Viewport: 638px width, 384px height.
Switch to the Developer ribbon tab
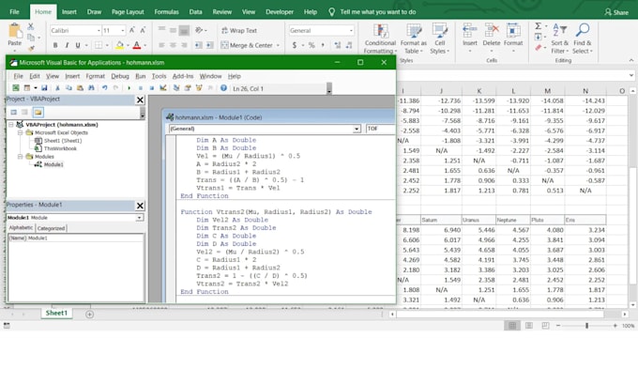pos(280,12)
